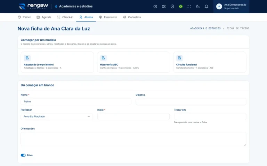Click the Alunos person icon
267x166 pixels.
(x=81, y=17)
